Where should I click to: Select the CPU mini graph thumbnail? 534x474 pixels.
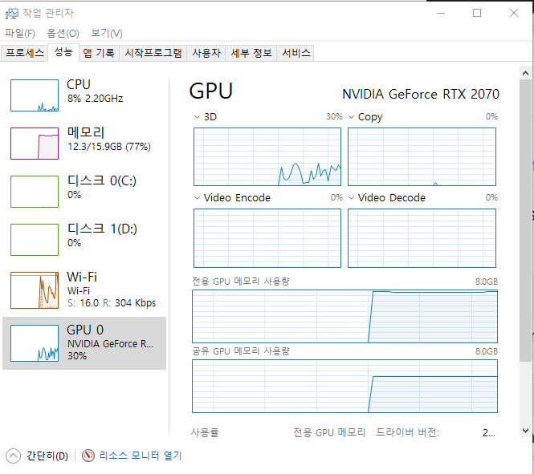coord(35,95)
